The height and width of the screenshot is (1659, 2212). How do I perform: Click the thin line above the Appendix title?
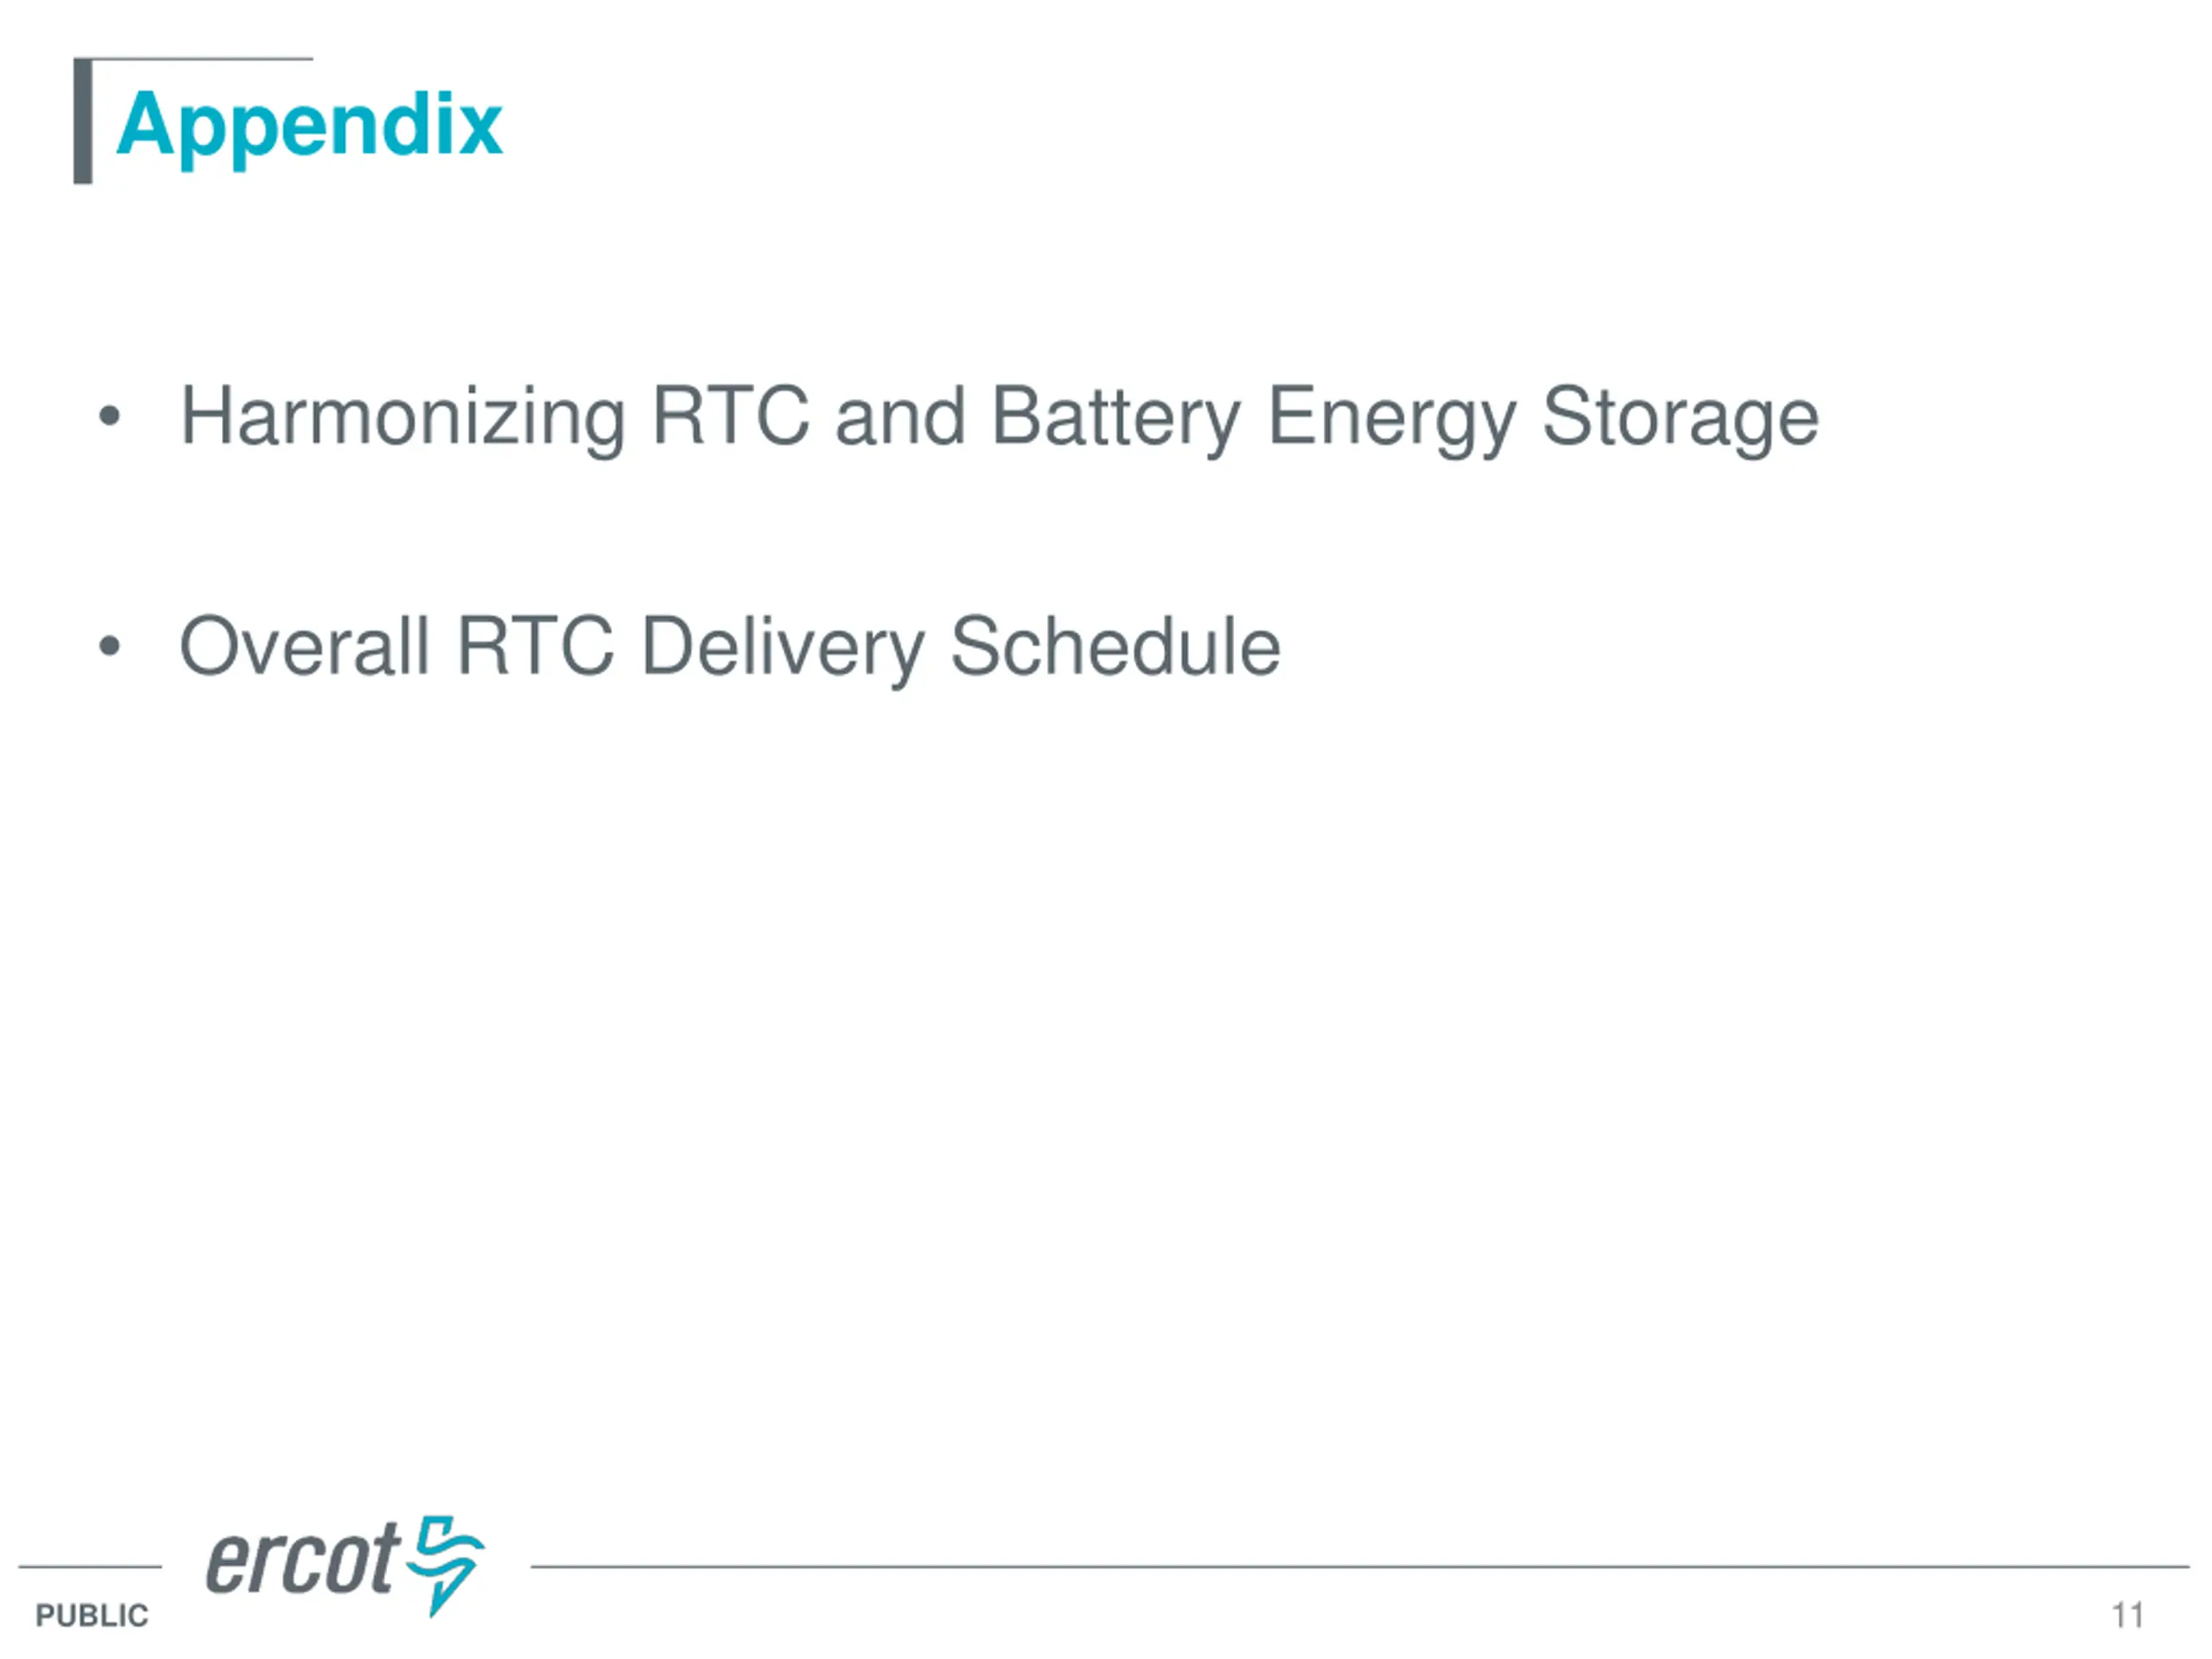(x=200, y=59)
